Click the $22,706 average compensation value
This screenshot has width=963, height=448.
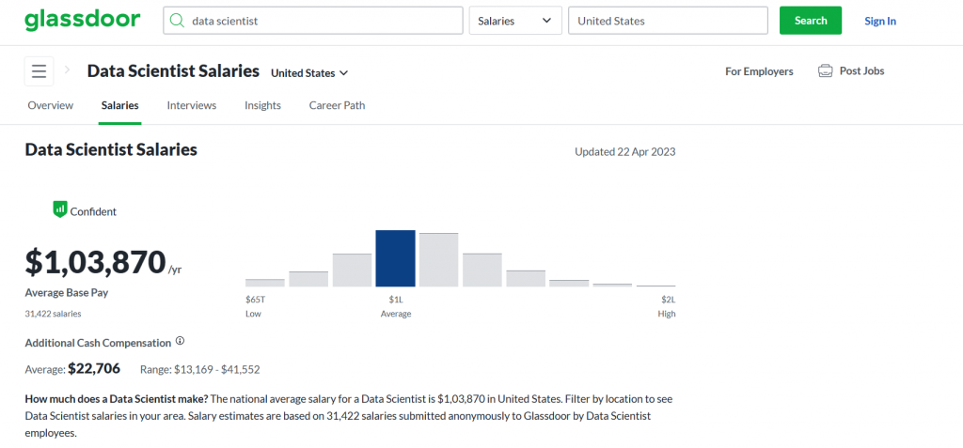94,369
